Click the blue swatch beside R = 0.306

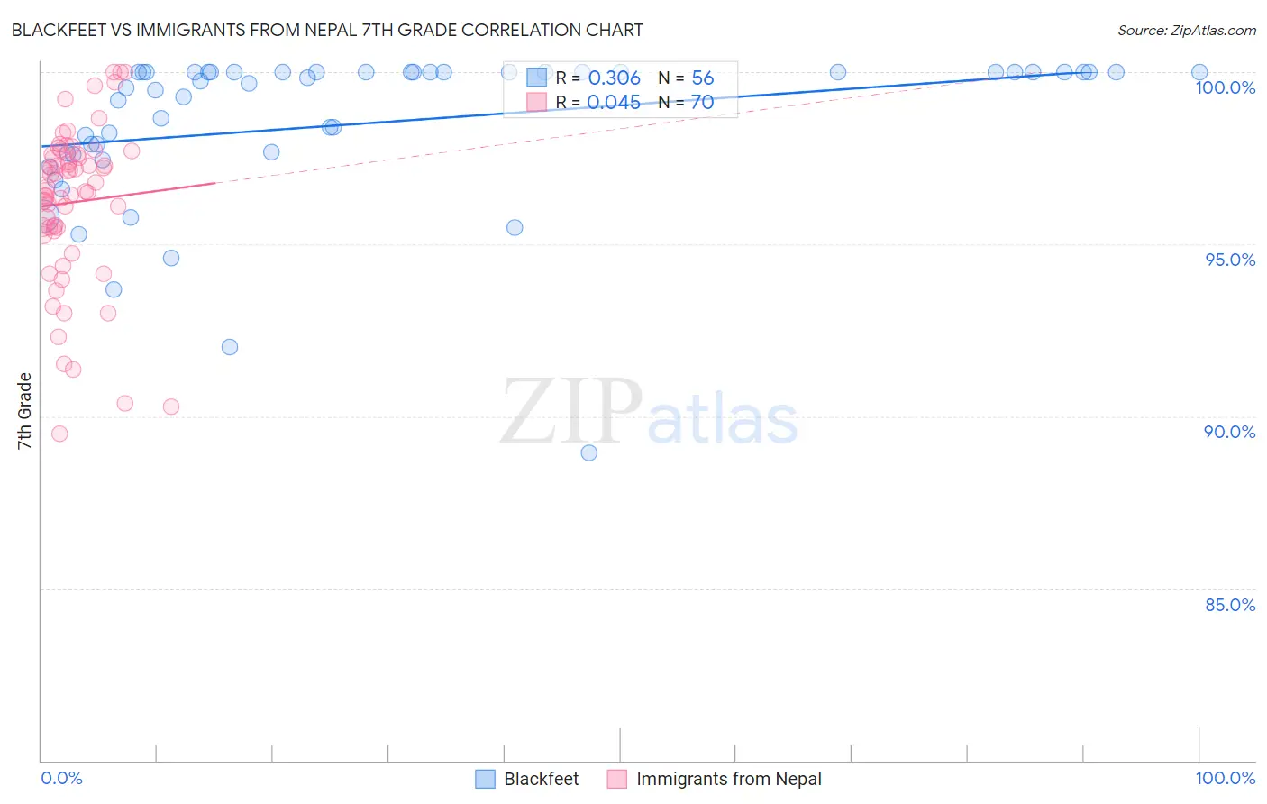(x=537, y=78)
